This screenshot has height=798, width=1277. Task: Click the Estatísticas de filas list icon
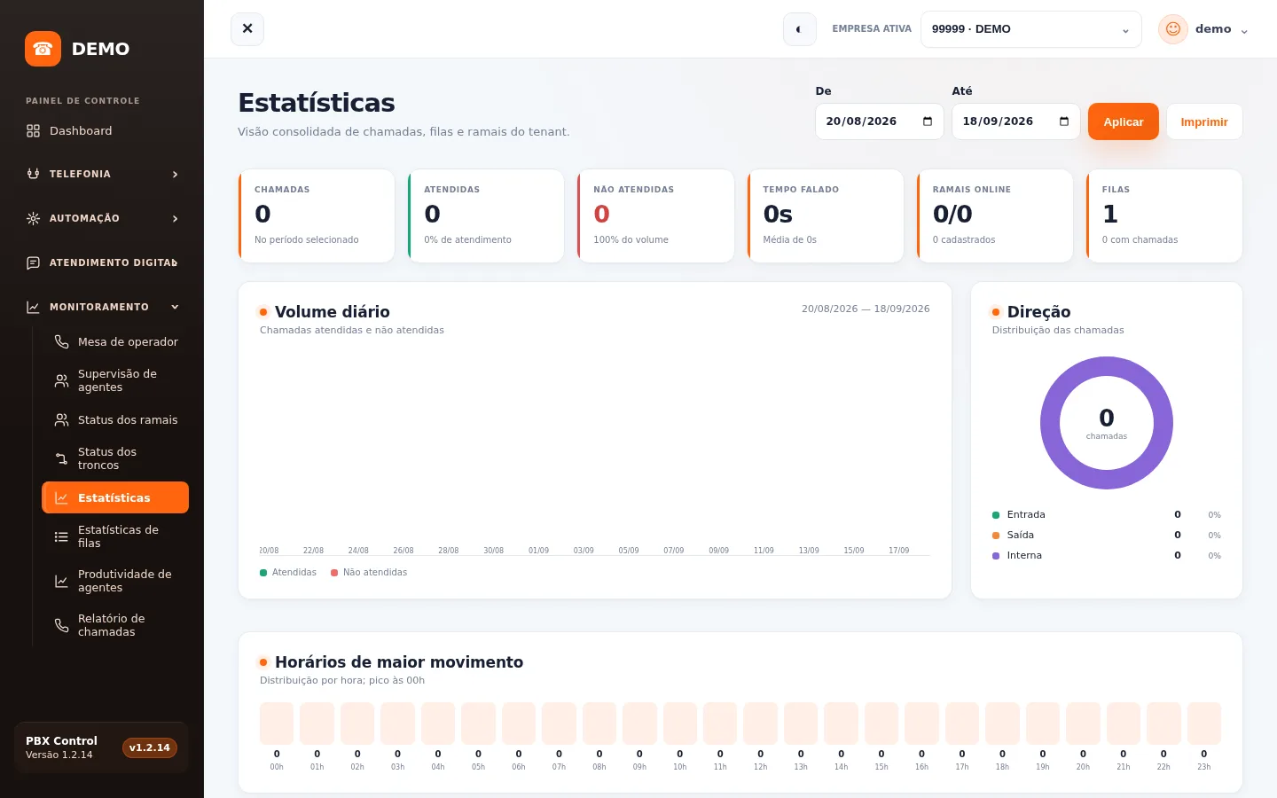coord(61,536)
